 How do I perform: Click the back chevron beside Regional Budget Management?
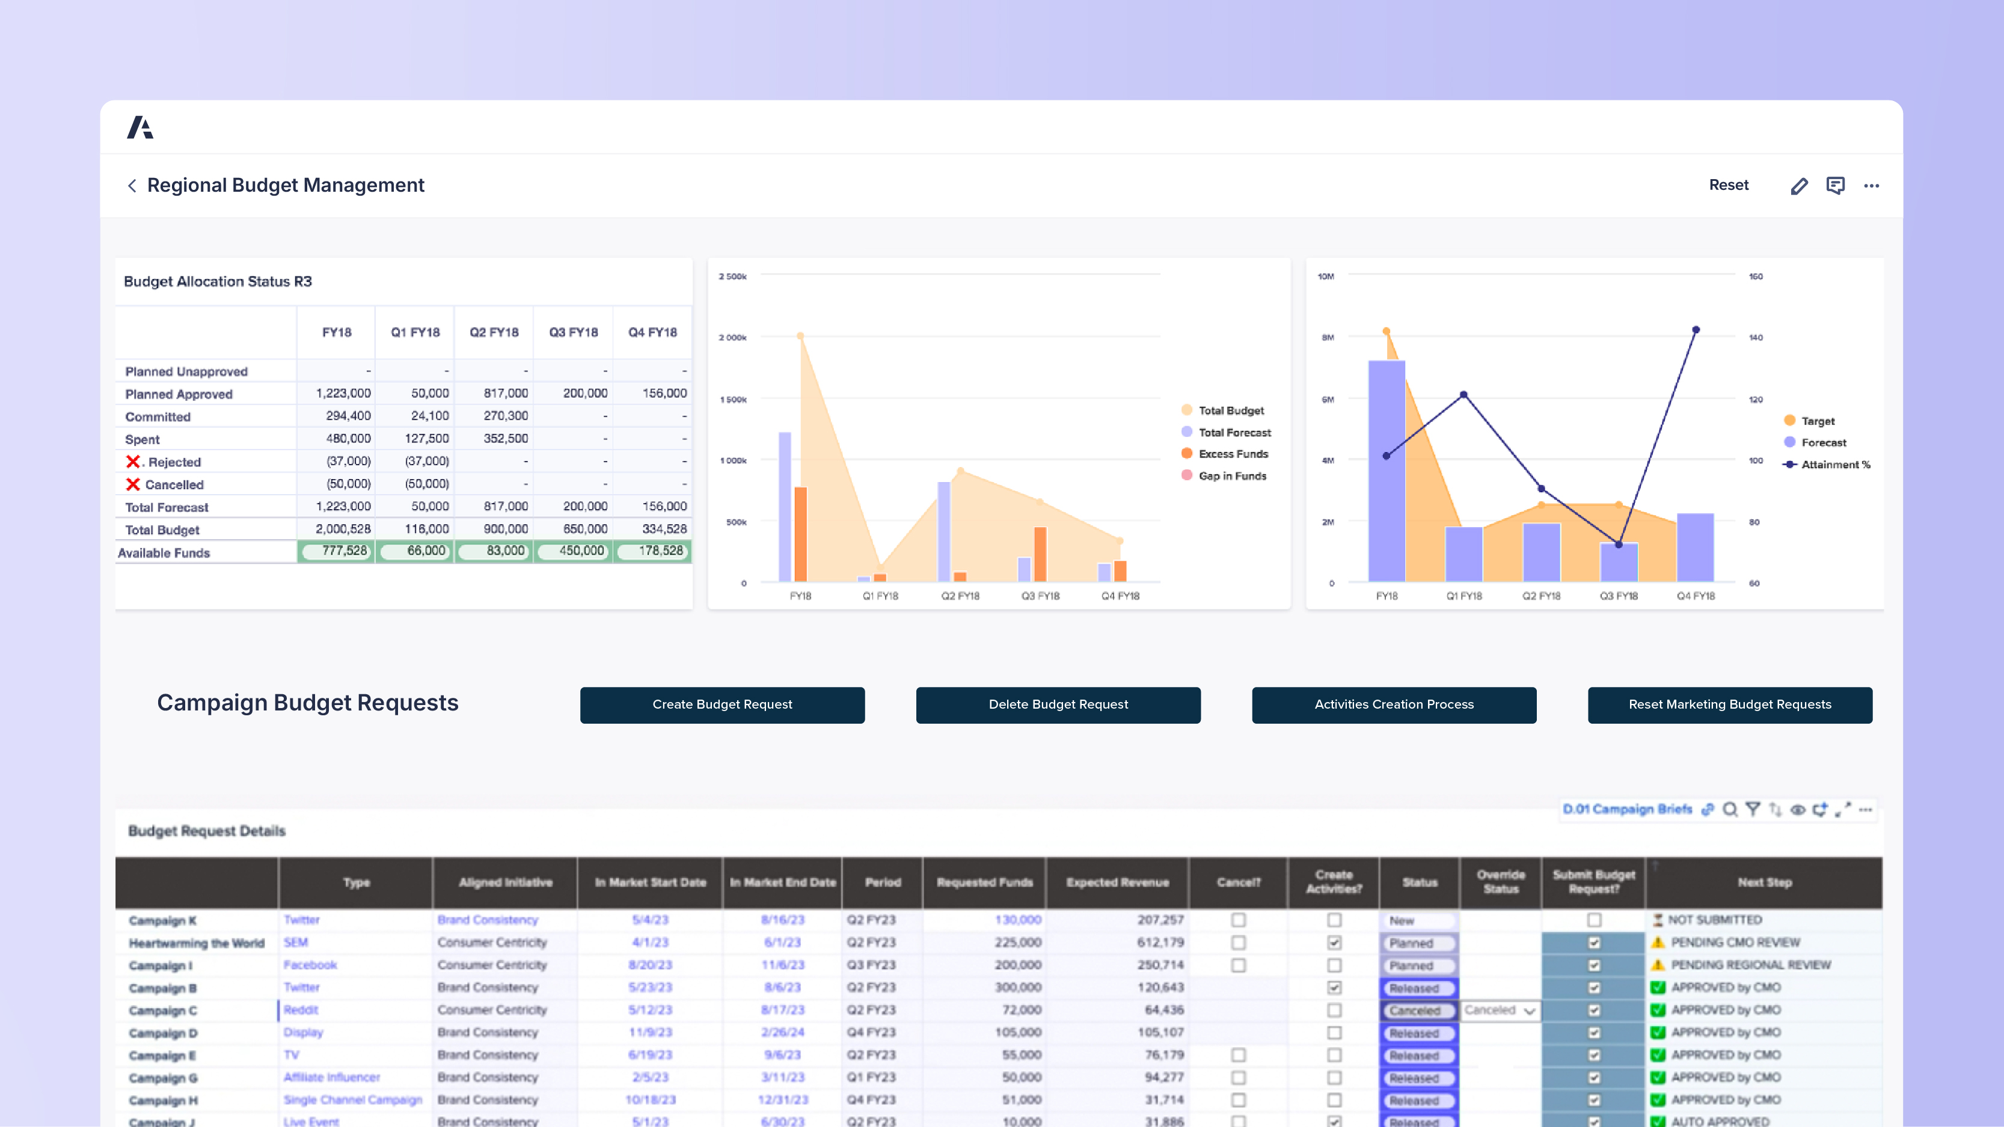132,185
